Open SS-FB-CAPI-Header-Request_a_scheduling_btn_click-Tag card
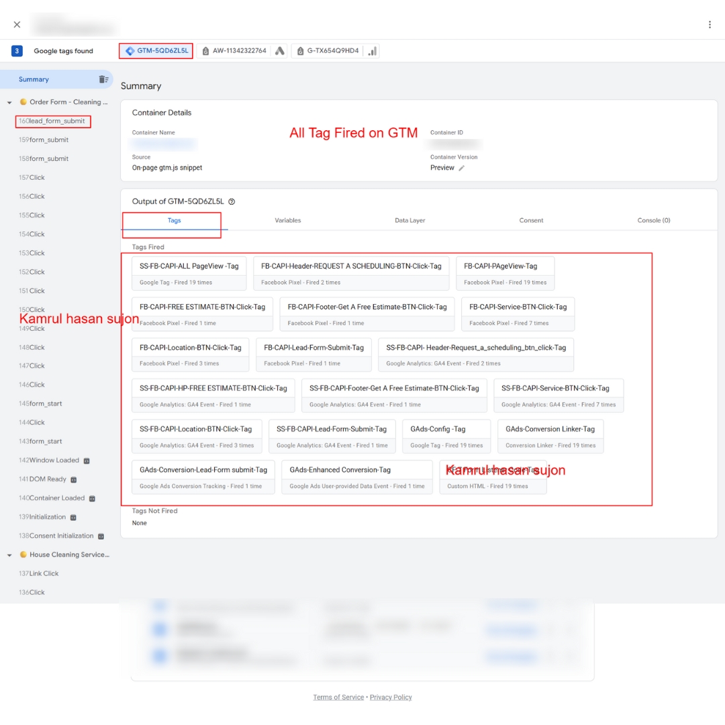Viewport: 725px width, 725px height. coord(476,355)
